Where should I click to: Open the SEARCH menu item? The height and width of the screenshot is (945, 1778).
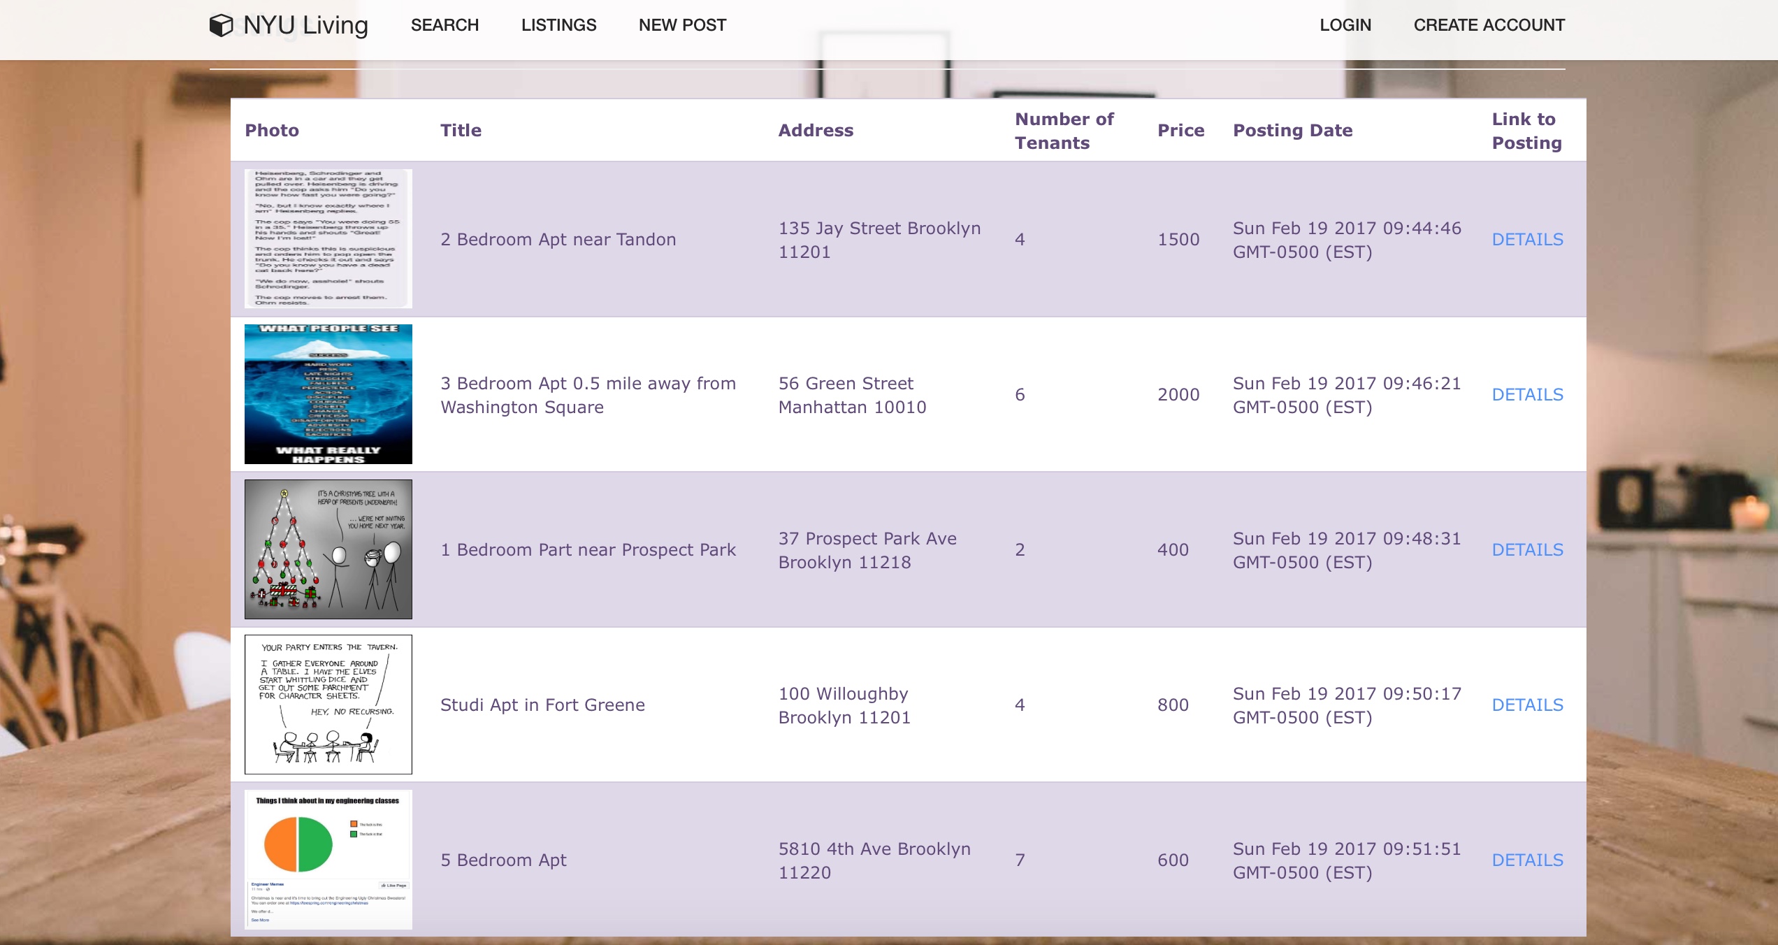tap(444, 25)
